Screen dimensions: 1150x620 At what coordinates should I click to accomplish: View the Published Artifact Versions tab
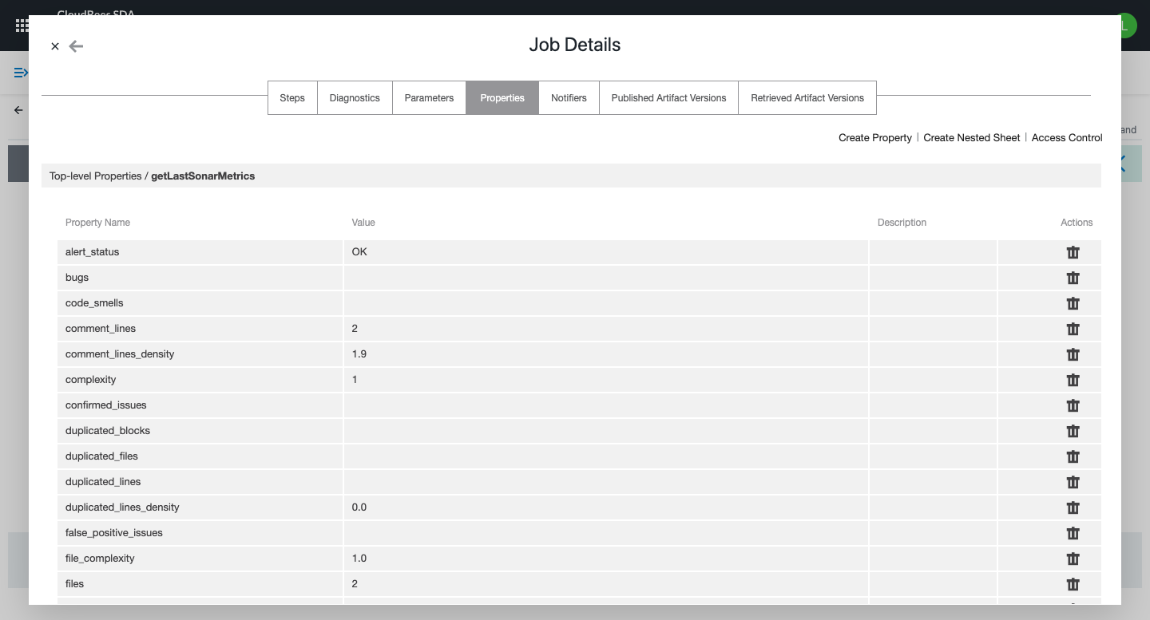coord(668,97)
